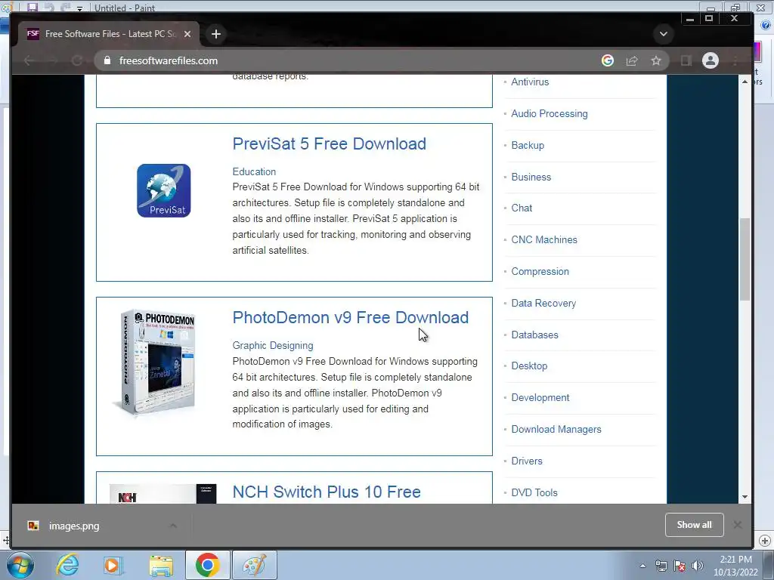The image size is (774, 580).
Task: Click the page vertical scrollbar thumb
Action: [x=745, y=259]
